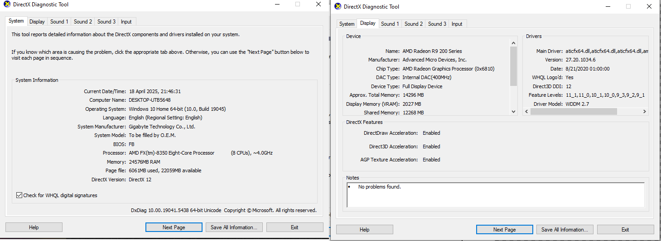Click Display Memory 2027 MB value
Viewport: 661px width, 241px height.
(x=412, y=104)
